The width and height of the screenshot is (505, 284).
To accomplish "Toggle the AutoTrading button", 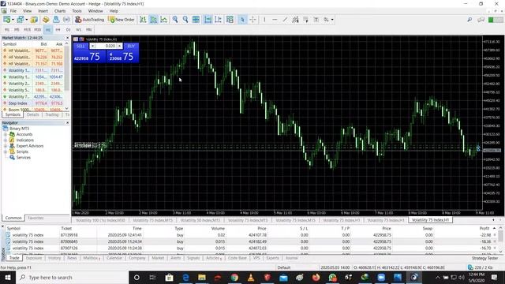I will 89,20.
